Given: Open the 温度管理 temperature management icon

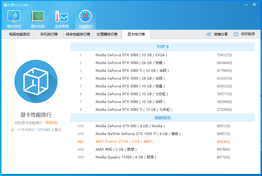Looking at the screenshot, I should pyautogui.click(x=61, y=16).
